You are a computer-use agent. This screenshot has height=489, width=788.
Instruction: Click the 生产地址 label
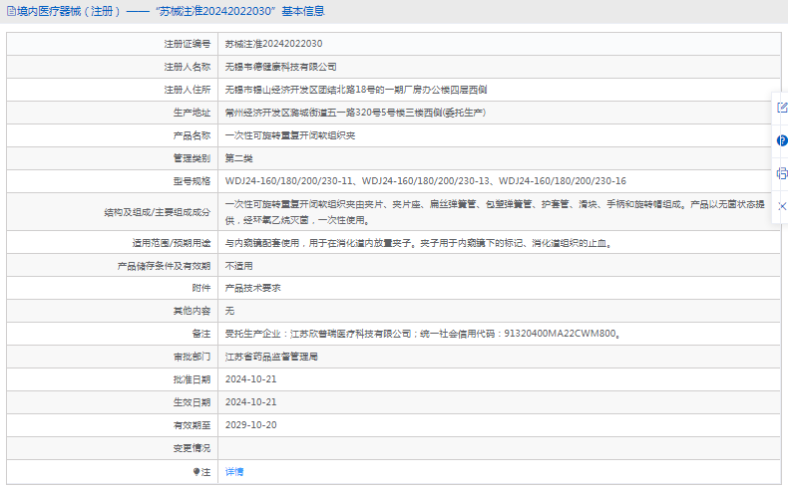(x=192, y=113)
